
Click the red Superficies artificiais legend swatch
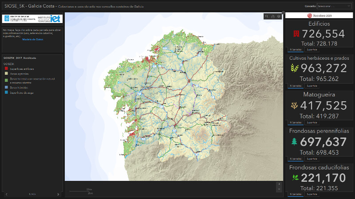pos(5,69)
